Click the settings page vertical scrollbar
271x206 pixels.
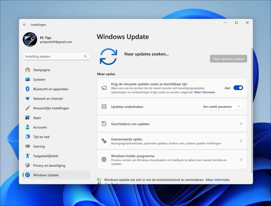[x=252, y=110]
